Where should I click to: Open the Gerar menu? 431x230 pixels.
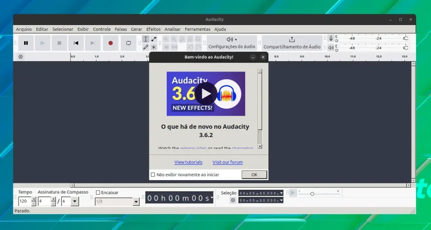click(x=136, y=29)
